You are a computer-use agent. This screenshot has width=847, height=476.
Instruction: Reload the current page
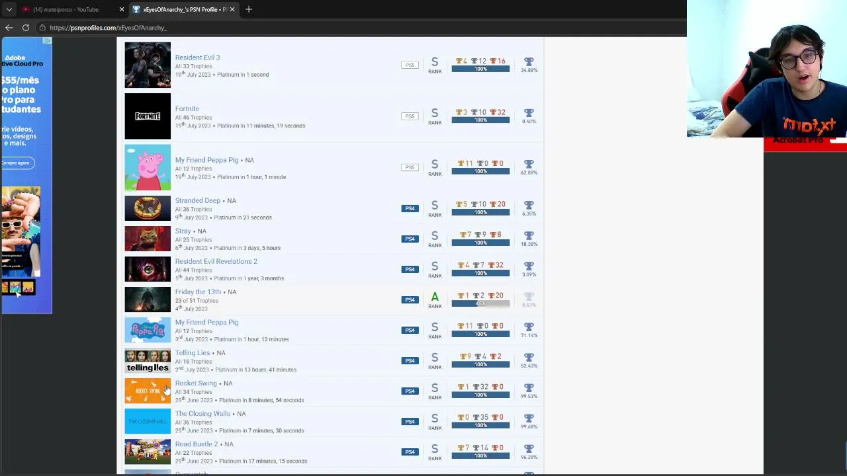(x=26, y=28)
